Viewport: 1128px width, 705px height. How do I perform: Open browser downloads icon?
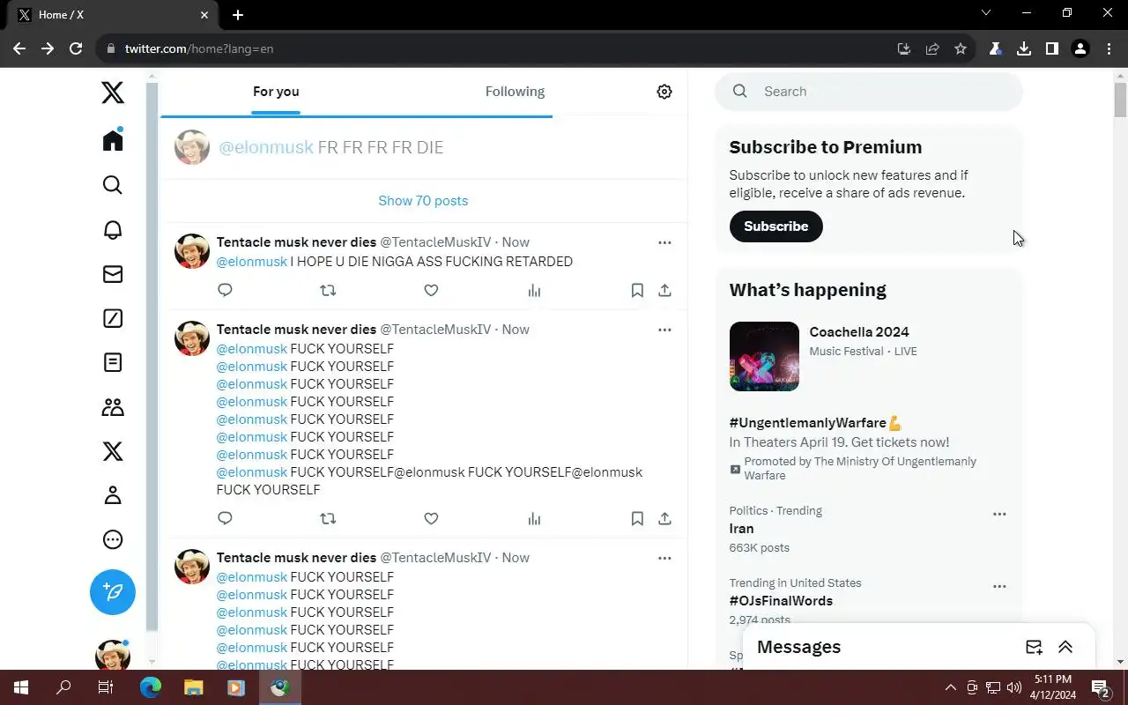coord(1024,48)
